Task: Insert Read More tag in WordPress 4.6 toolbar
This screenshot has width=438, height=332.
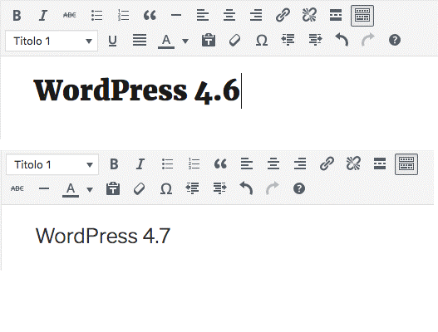Action: coord(336,15)
